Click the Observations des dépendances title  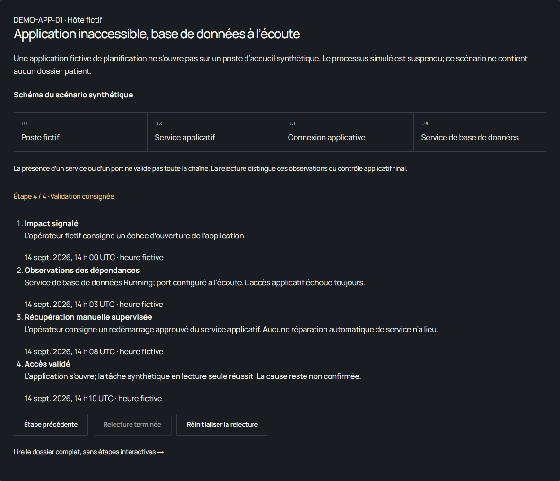[x=82, y=271]
